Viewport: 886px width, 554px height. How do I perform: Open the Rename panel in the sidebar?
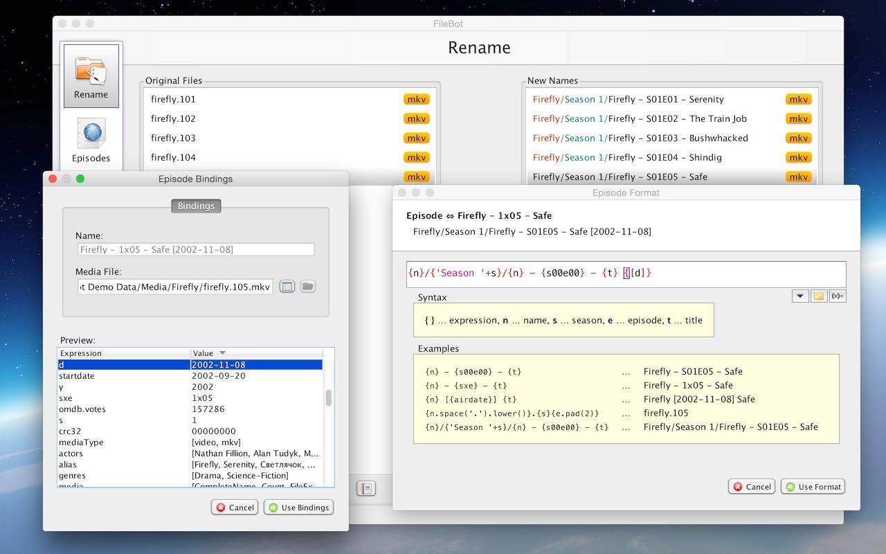pos(91,75)
